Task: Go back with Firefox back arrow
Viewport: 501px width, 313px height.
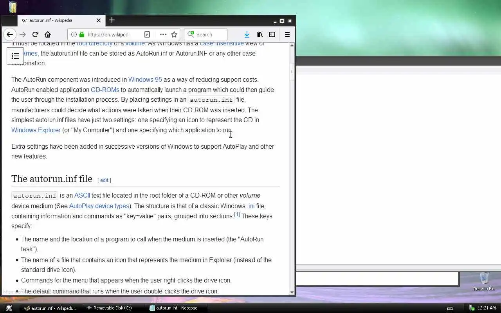Action: tap(10, 34)
